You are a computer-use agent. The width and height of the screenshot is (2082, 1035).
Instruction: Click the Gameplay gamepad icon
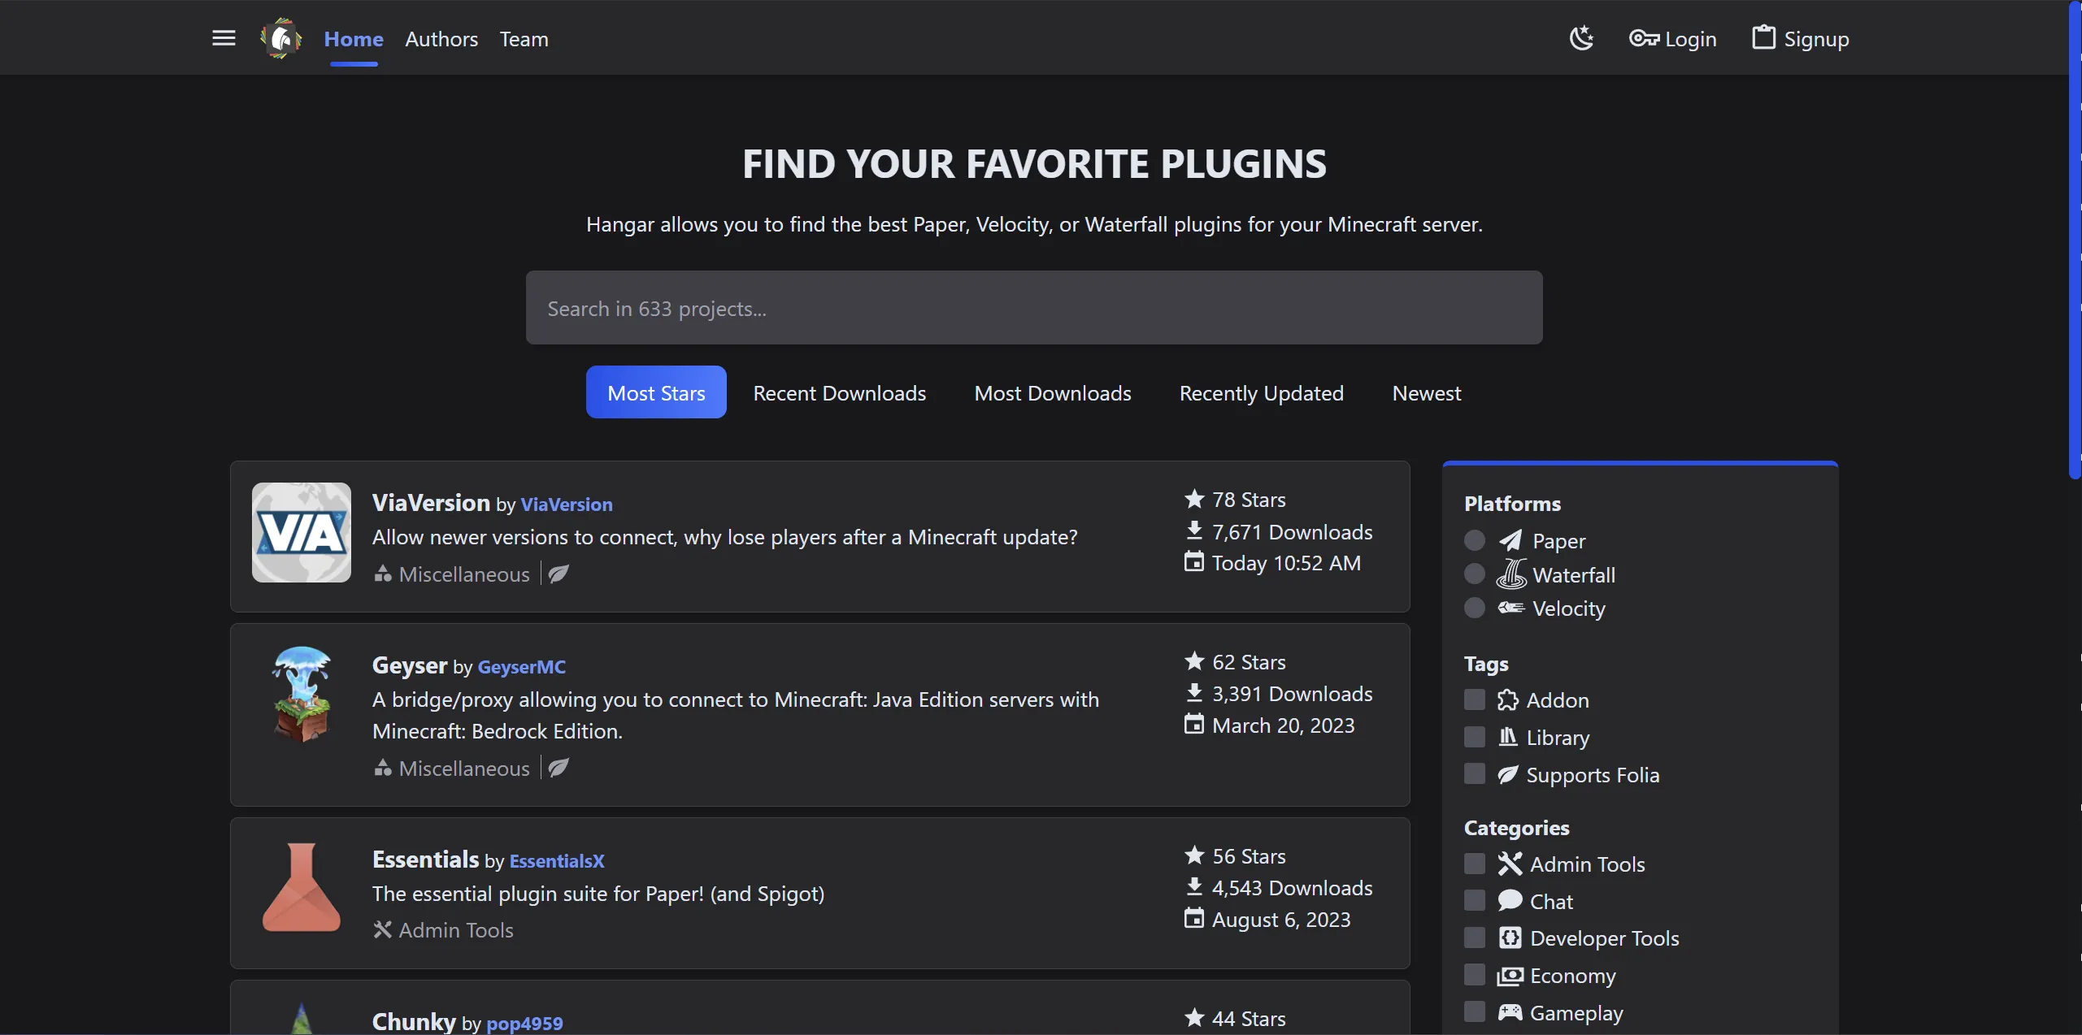[1510, 1012]
